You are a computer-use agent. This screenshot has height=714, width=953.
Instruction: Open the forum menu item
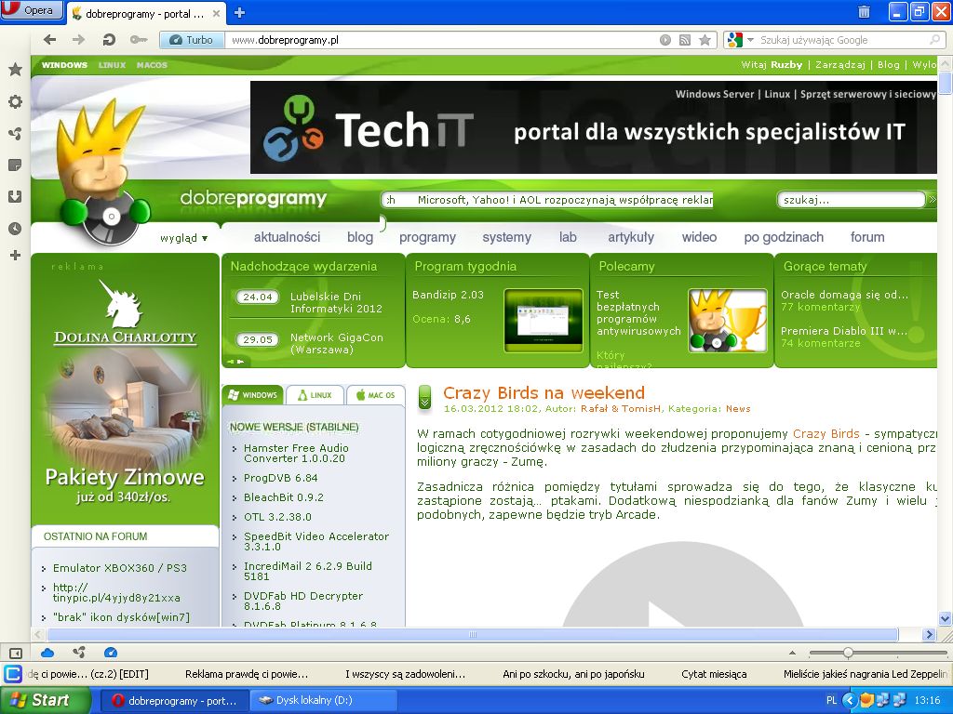tap(867, 237)
